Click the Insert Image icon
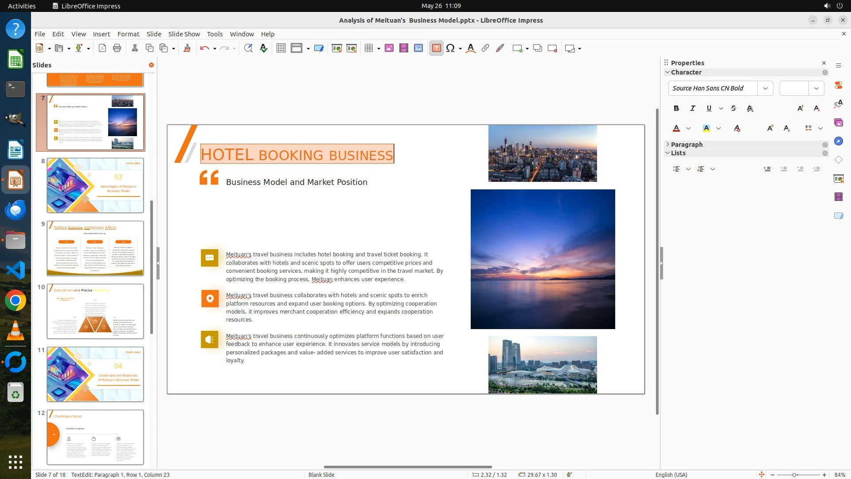The image size is (851, 479). coord(389,48)
